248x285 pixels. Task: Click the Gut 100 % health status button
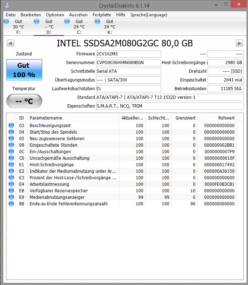24,70
